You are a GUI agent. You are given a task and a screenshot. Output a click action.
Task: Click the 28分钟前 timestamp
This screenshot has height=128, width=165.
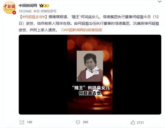click(25, 11)
